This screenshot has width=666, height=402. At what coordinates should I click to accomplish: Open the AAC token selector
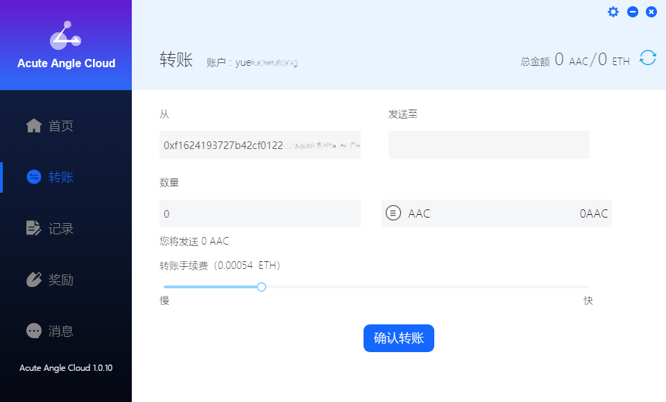[418, 213]
